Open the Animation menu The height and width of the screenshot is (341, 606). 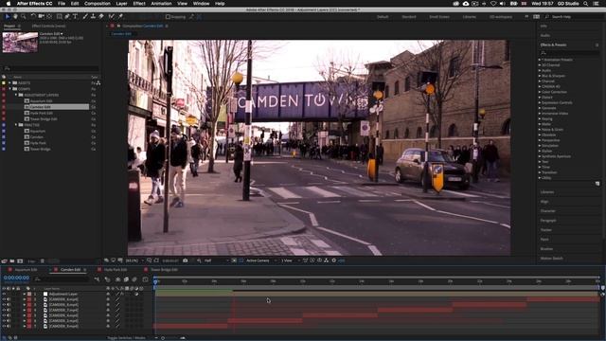pos(161,4)
